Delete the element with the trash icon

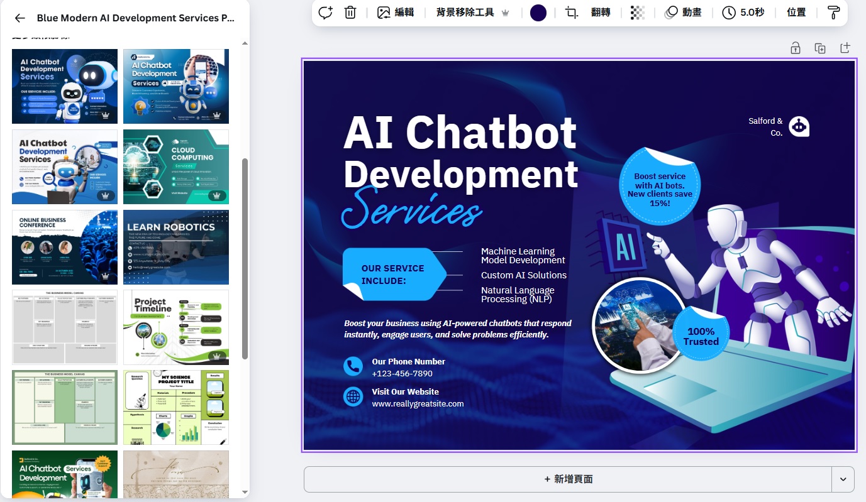click(x=350, y=12)
